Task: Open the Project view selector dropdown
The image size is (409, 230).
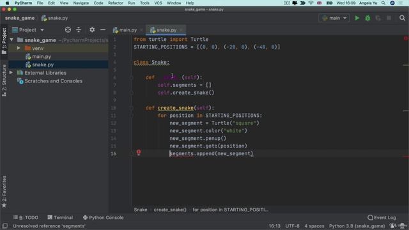Action: click(28, 30)
